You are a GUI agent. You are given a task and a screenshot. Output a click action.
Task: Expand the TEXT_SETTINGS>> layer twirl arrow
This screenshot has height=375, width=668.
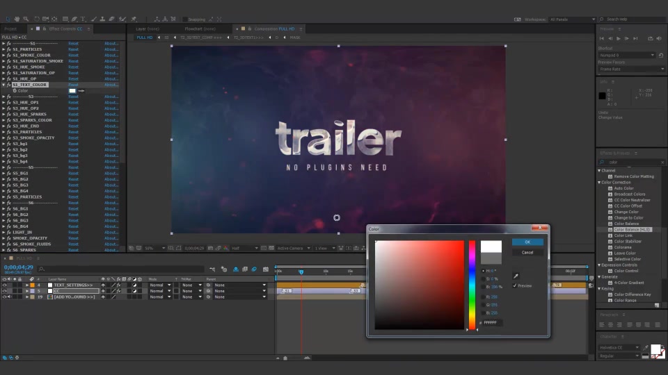click(27, 285)
